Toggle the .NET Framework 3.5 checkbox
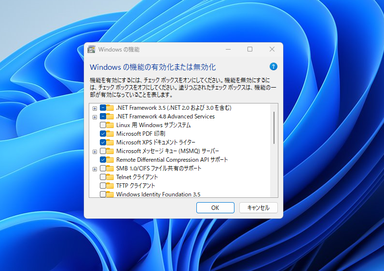 pyautogui.click(x=103, y=108)
